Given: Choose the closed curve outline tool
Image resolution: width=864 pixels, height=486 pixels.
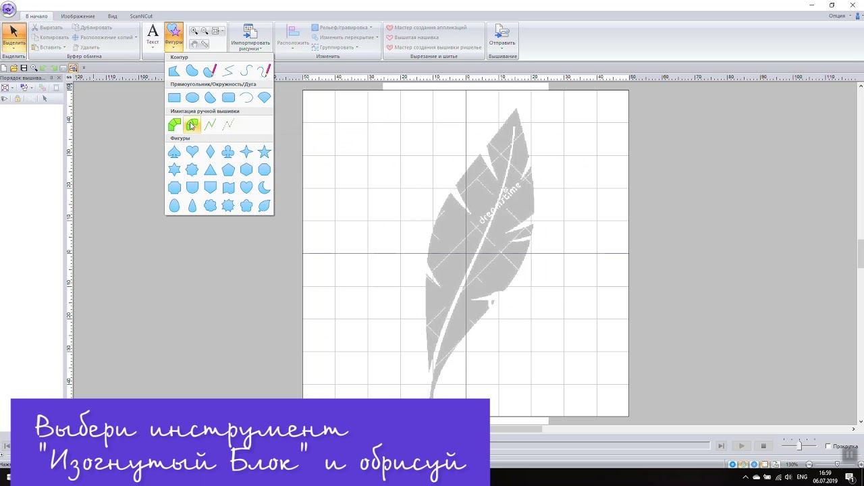Looking at the screenshot, I should (192, 70).
